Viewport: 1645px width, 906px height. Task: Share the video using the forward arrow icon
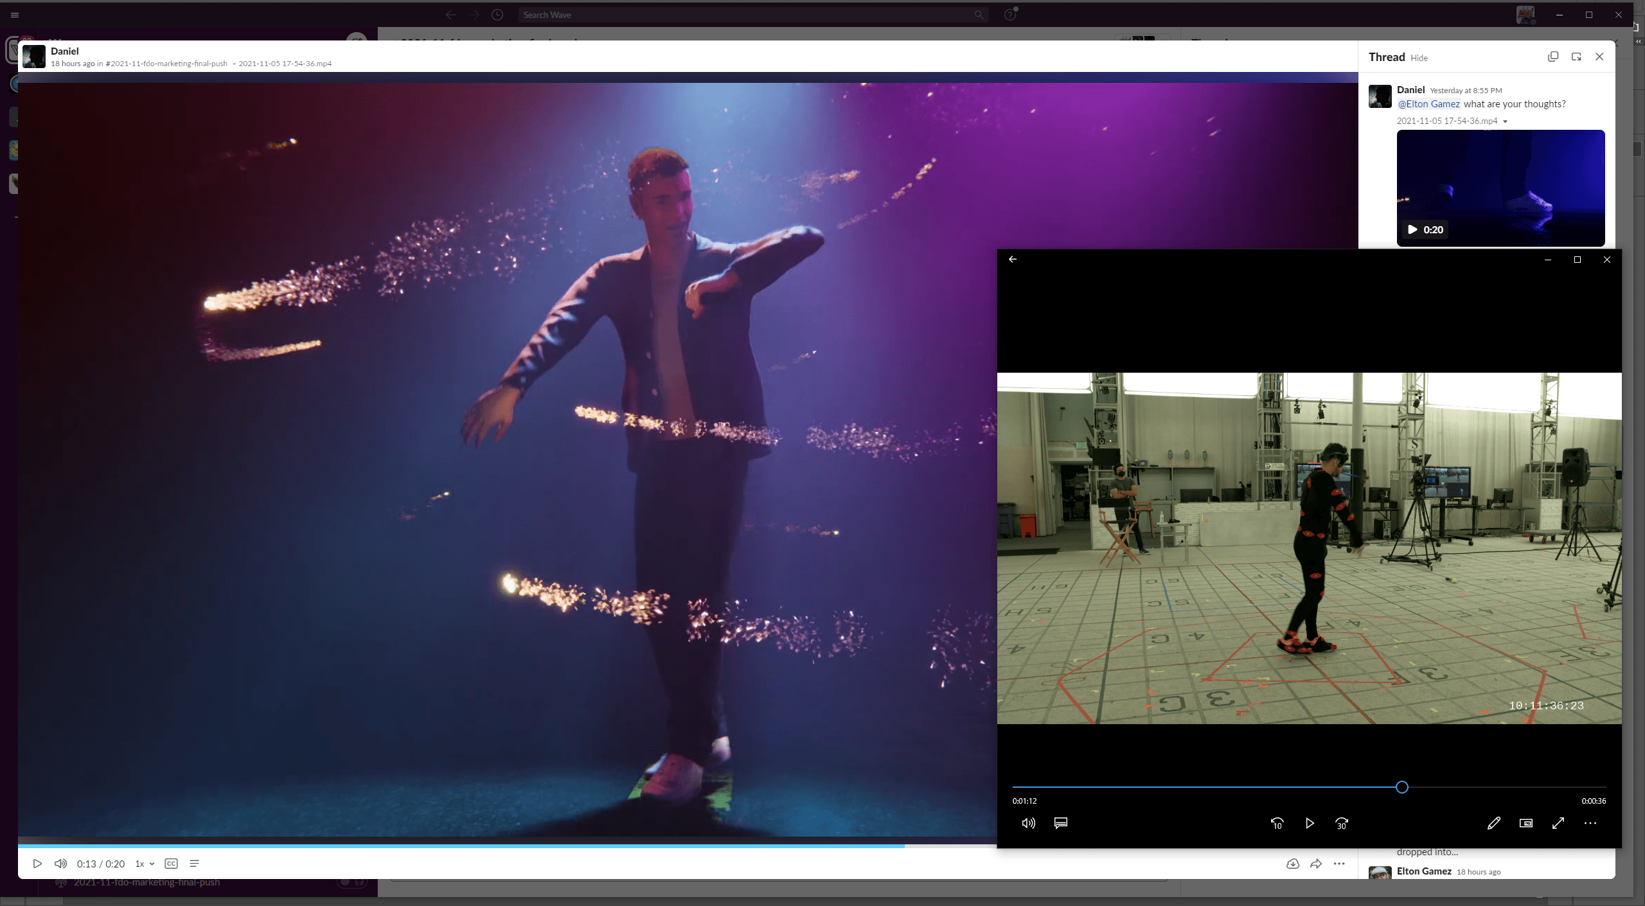[x=1315, y=864]
